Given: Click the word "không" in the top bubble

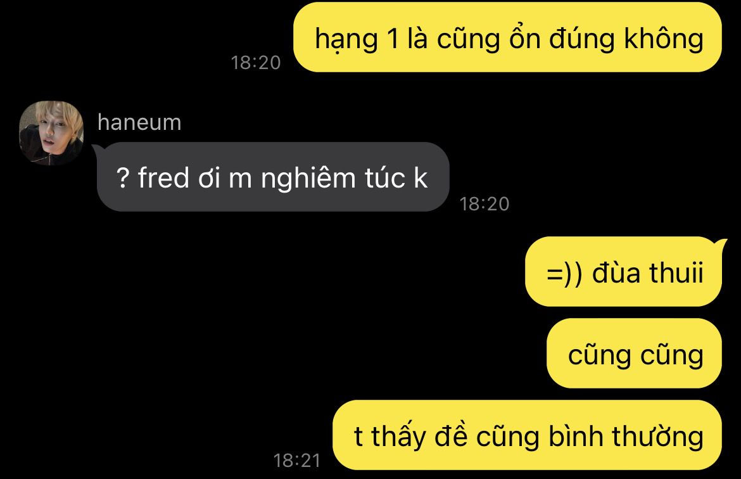Looking at the screenshot, I should point(664,38).
